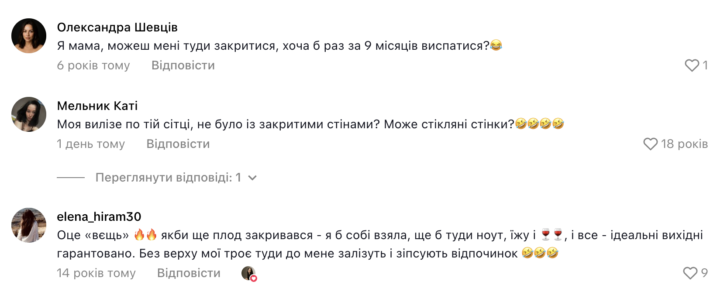The width and height of the screenshot is (710, 295).
Task: Click the comment text starting "Моя вилізе"
Action: point(286,124)
